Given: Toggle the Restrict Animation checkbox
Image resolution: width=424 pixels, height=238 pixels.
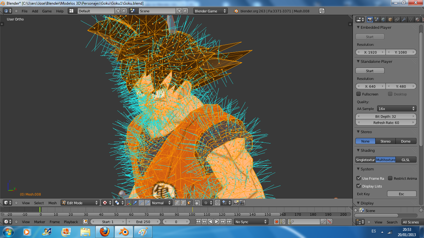Looking at the screenshot, I should tap(390, 178).
